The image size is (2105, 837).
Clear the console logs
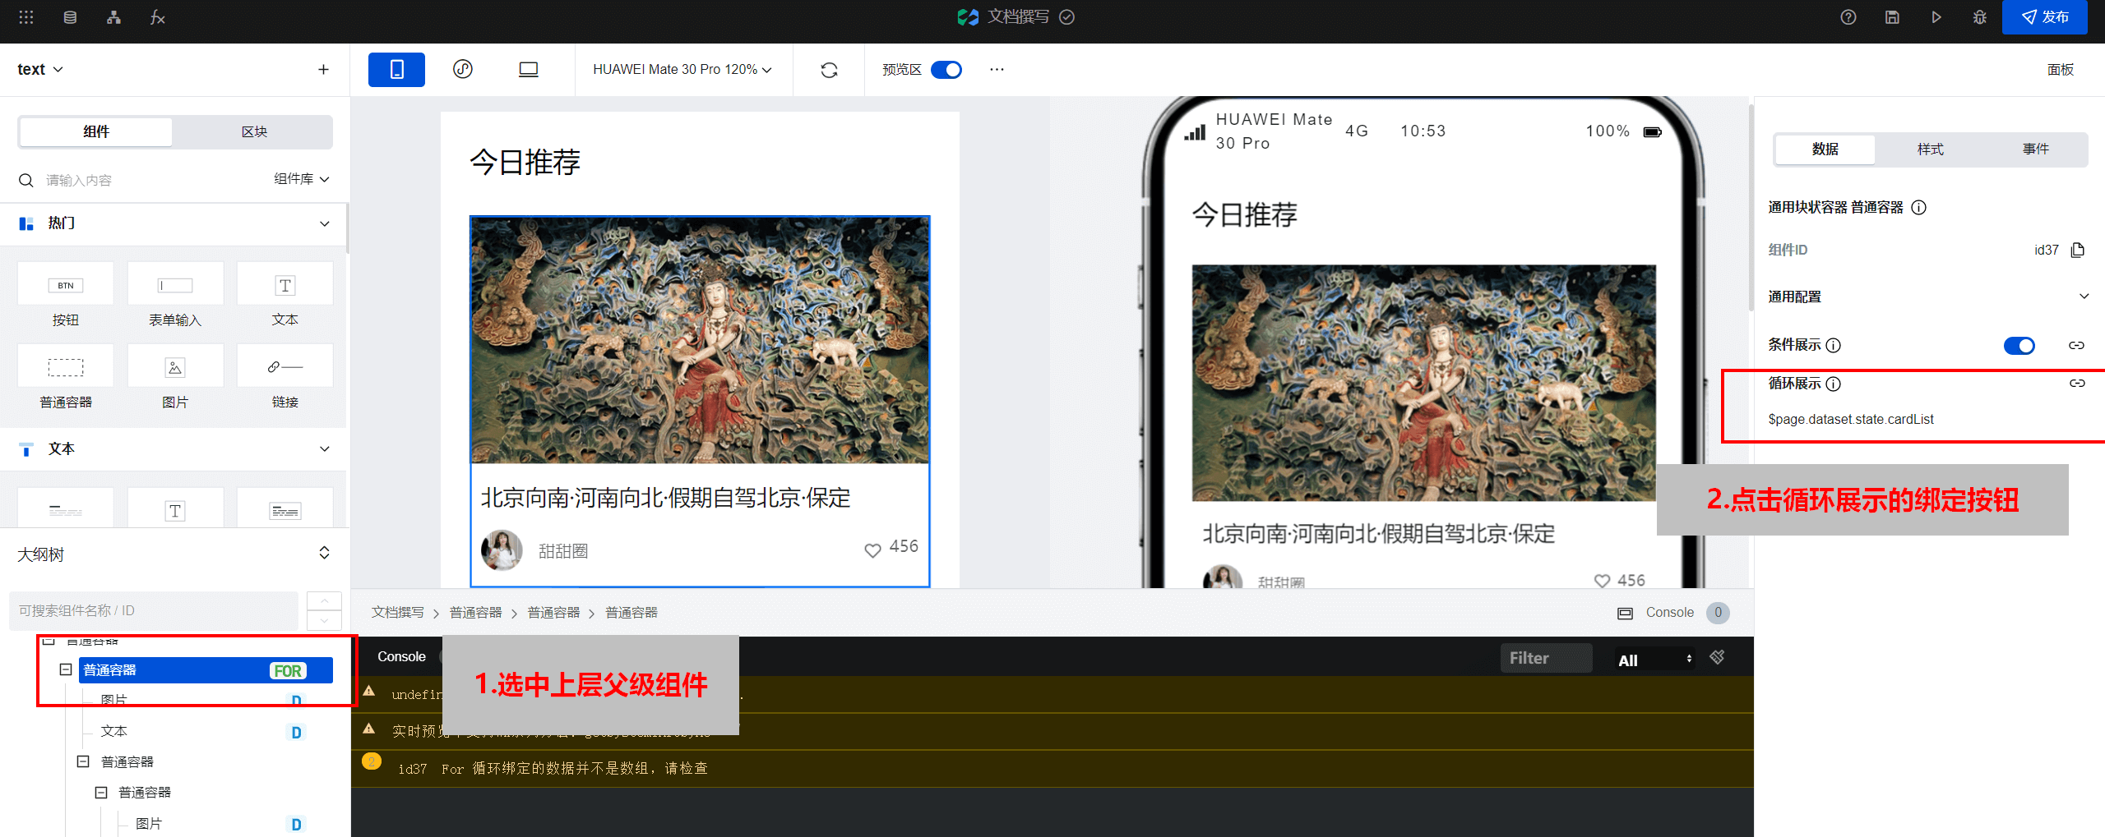[x=1717, y=657]
